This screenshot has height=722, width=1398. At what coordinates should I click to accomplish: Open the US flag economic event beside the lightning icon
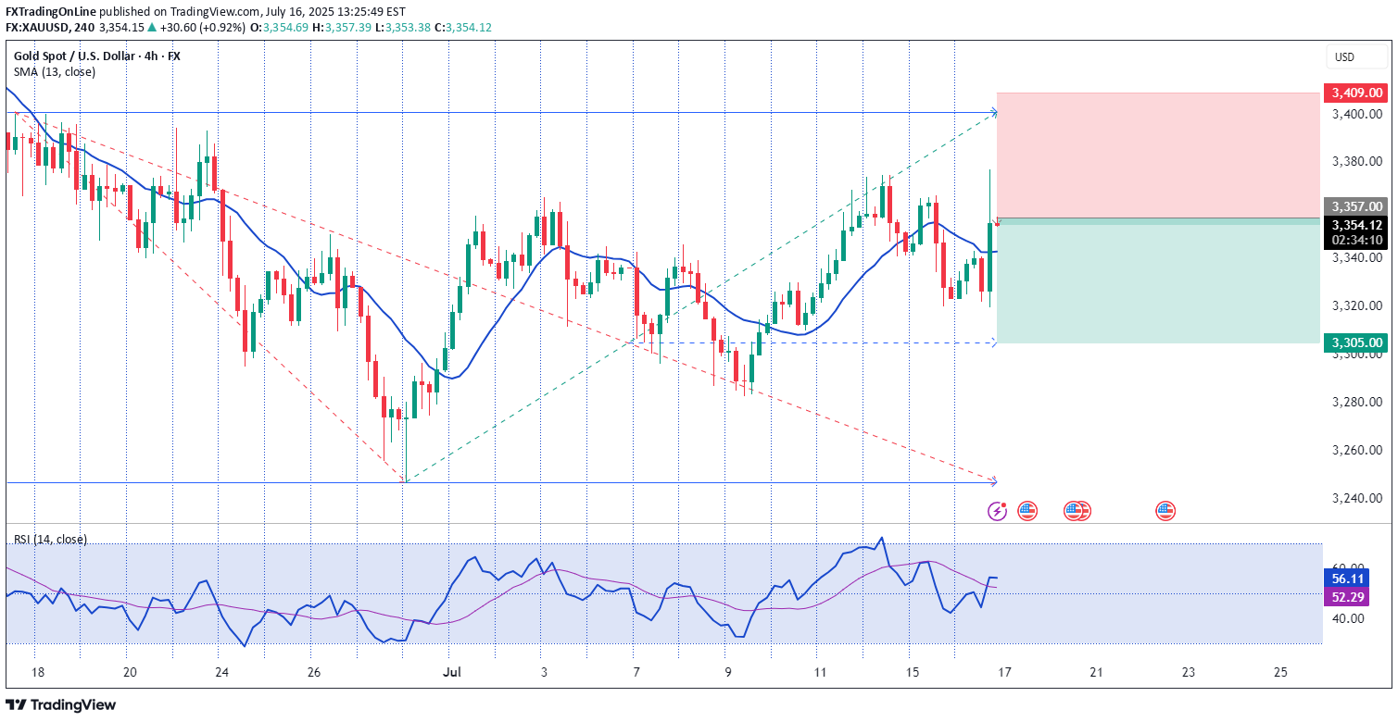(1026, 510)
